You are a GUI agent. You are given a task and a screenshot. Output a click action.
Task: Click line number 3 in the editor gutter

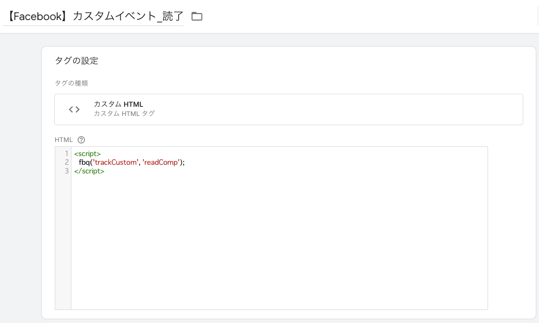tap(67, 171)
